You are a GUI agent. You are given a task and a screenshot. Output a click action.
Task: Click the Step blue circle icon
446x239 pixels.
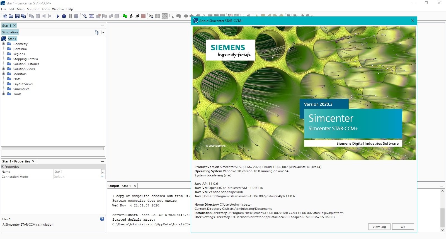tap(64, 16)
